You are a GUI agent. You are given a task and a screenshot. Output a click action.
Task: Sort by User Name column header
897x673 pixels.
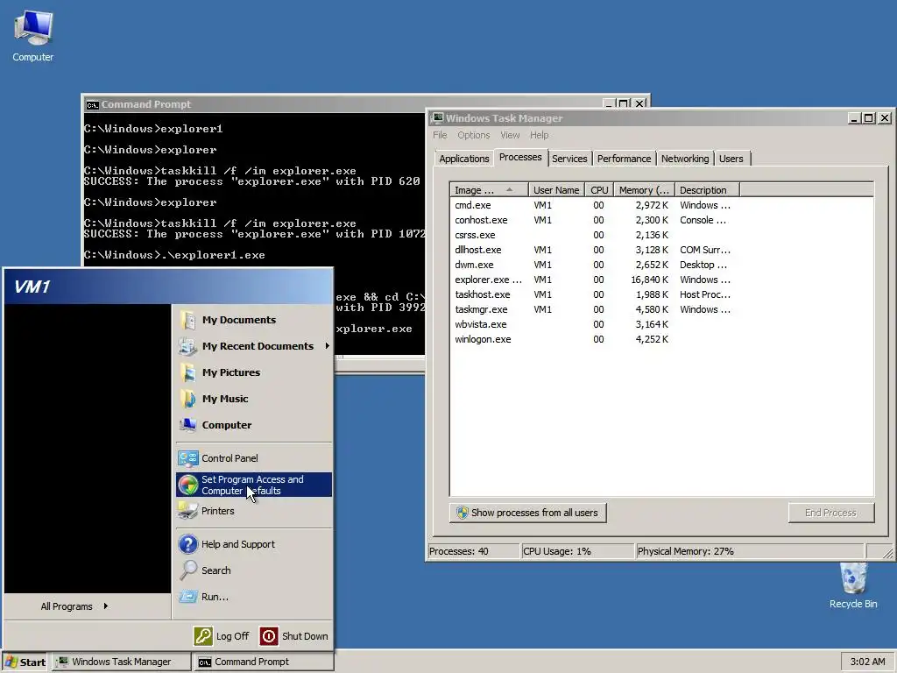pos(556,190)
